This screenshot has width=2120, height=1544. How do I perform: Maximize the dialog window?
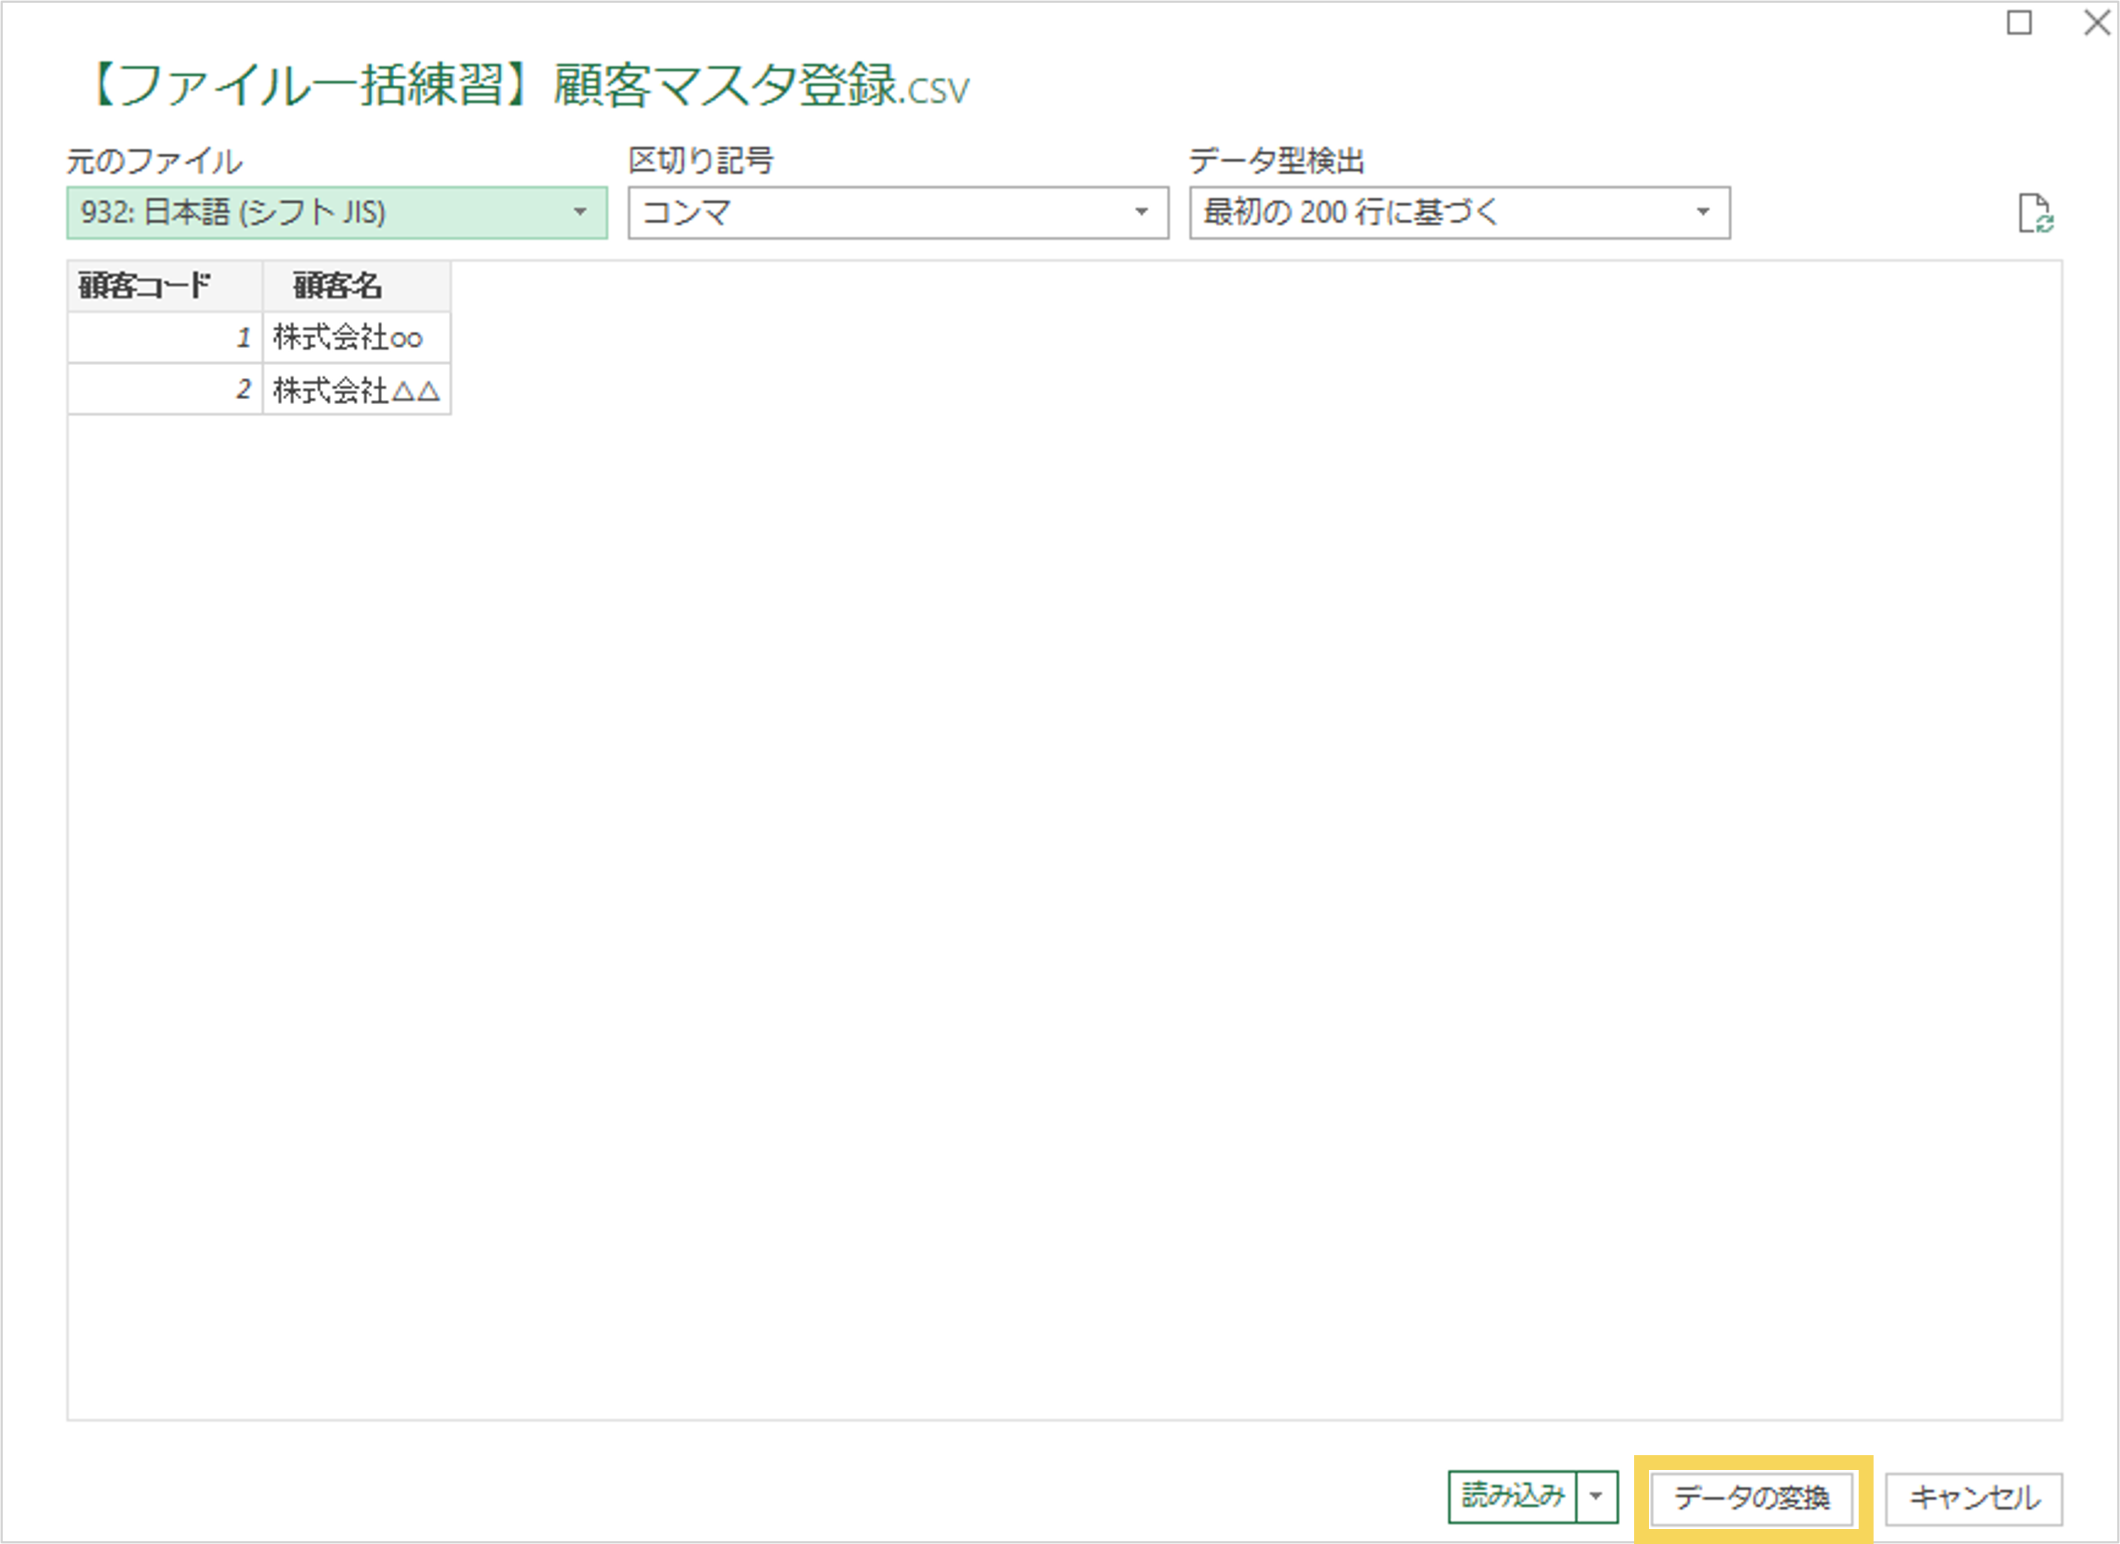2019,23
